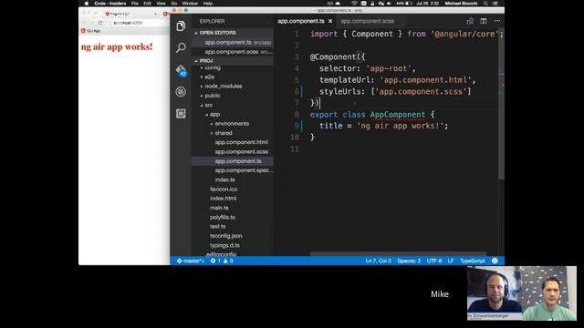584x328 pixels.
Task: Open the Go menu
Action: click(x=174, y=4)
